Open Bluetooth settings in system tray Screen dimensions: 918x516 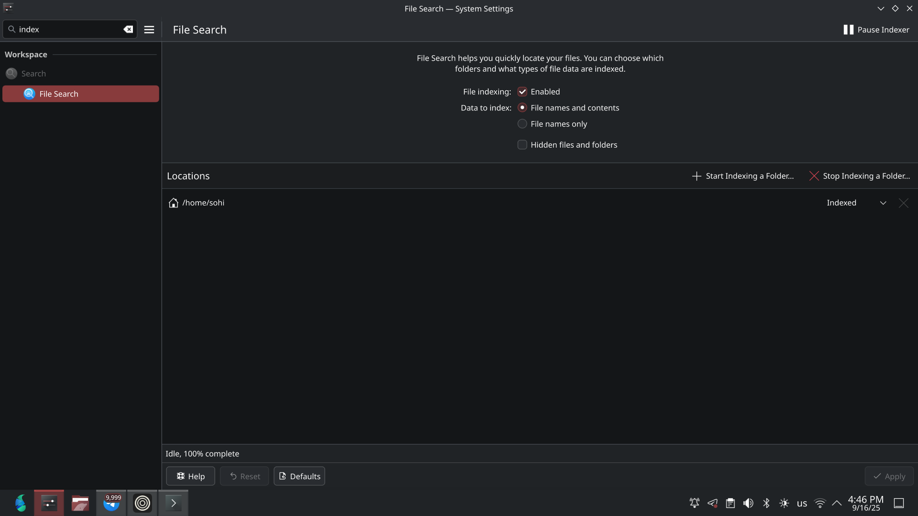point(766,503)
